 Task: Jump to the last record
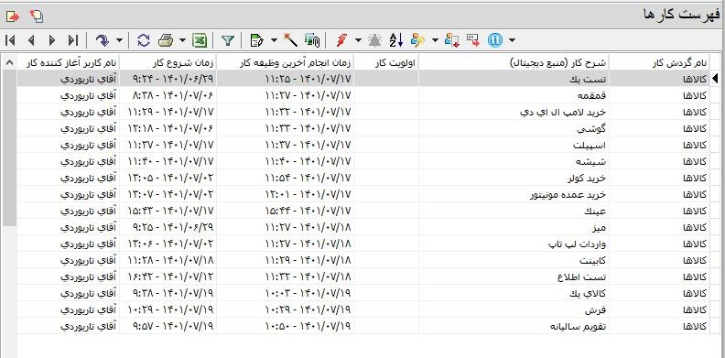tap(73, 40)
